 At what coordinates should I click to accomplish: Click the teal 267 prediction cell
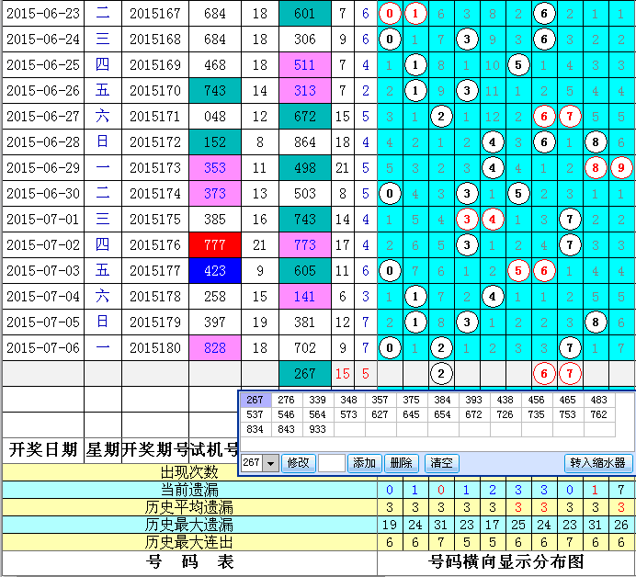pos(304,373)
